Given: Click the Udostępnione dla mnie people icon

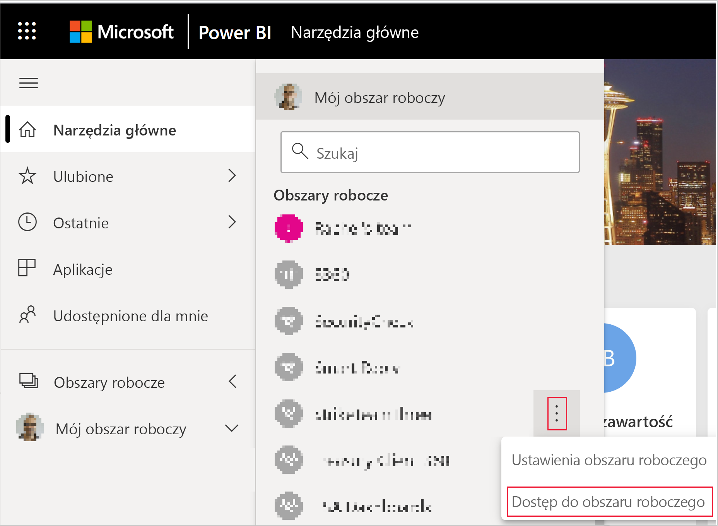Looking at the screenshot, I should point(27,315).
